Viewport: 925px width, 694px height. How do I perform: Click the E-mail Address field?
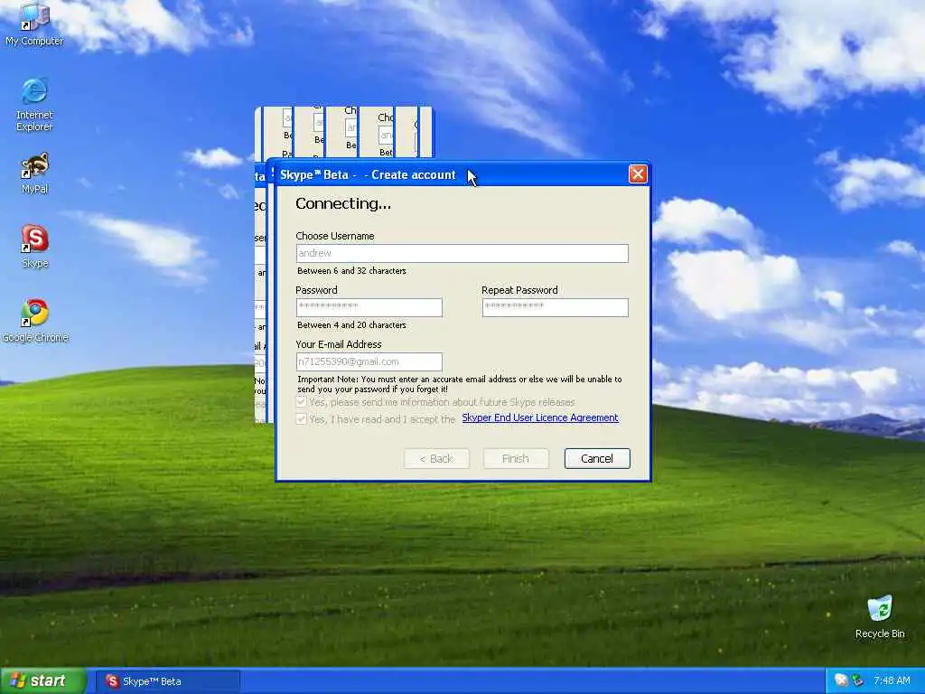tap(369, 361)
